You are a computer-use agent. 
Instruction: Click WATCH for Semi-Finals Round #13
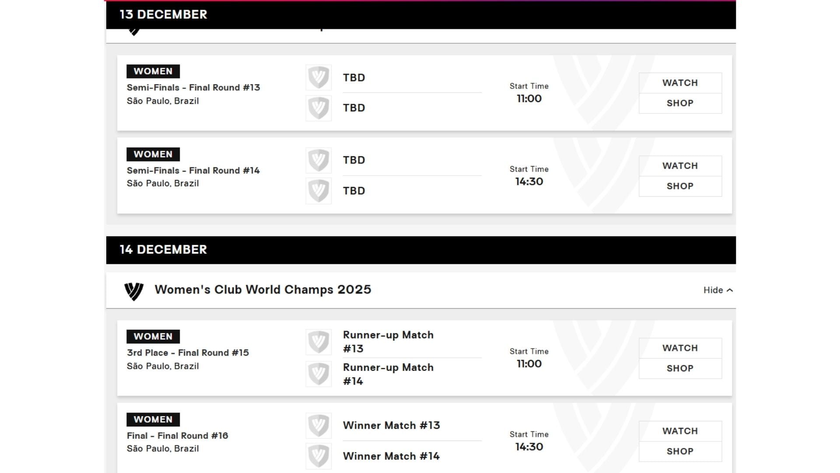(x=680, y=82)
